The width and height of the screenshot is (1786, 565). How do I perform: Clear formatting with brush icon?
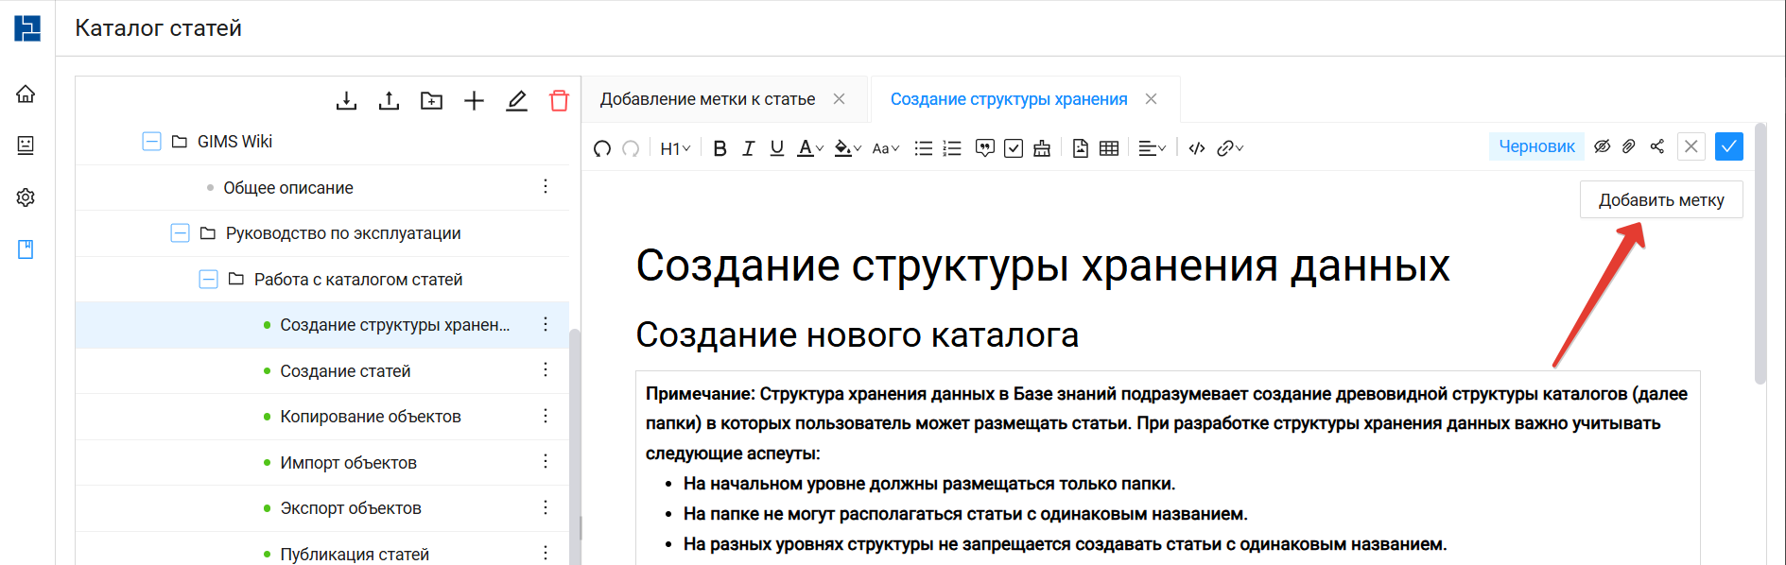click(x=1042, y=148)
